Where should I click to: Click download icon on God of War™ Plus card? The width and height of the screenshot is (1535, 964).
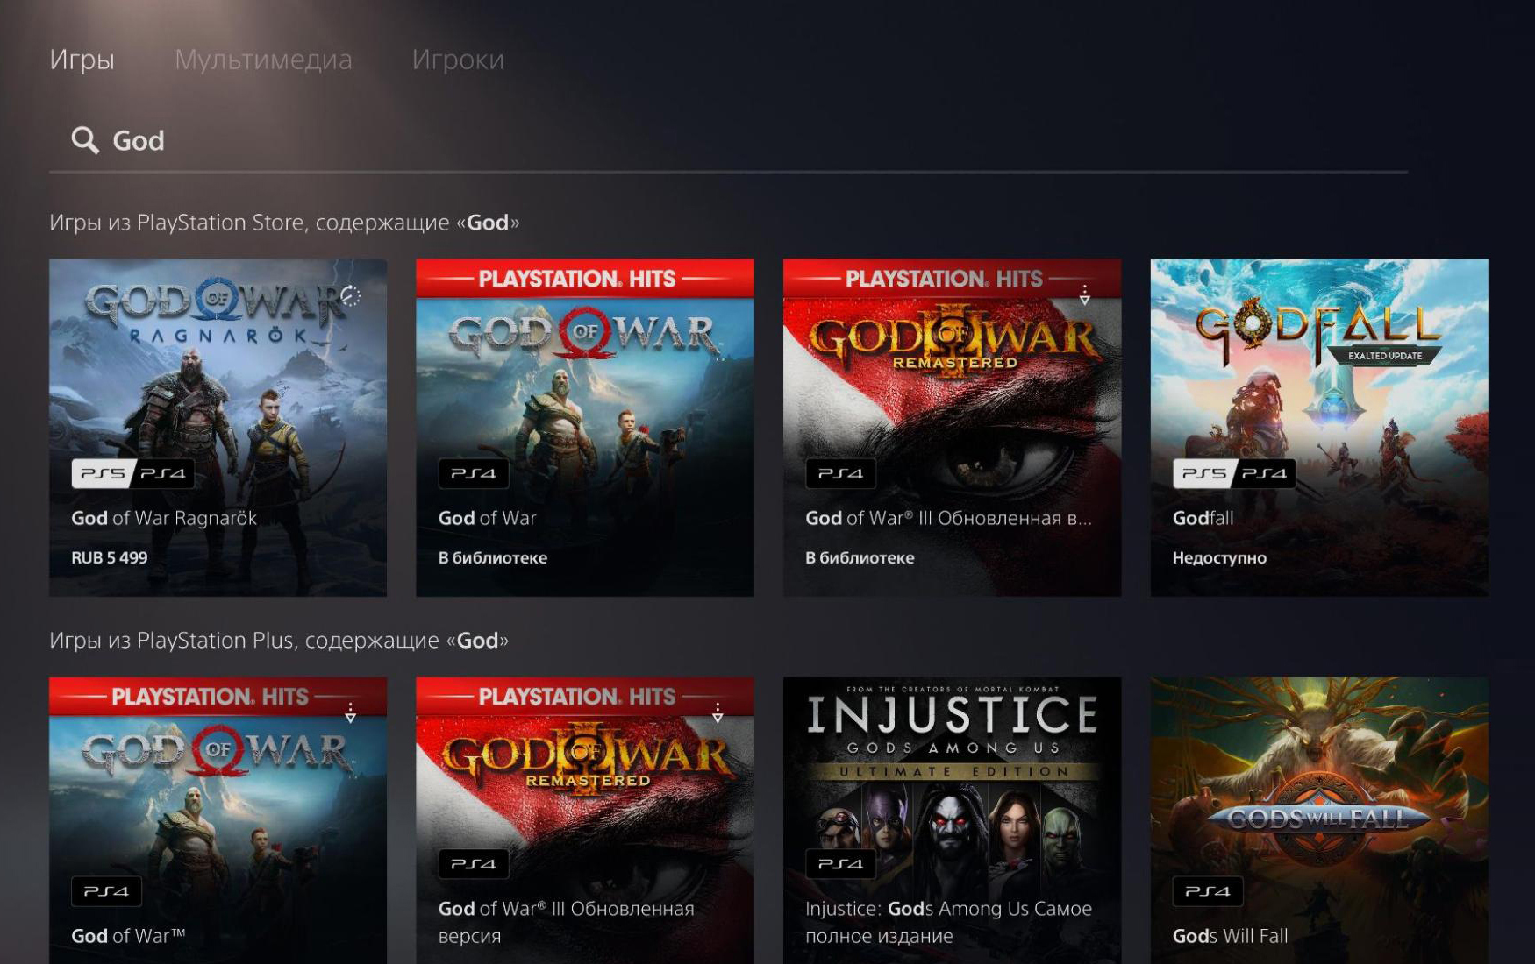(350, 712)
